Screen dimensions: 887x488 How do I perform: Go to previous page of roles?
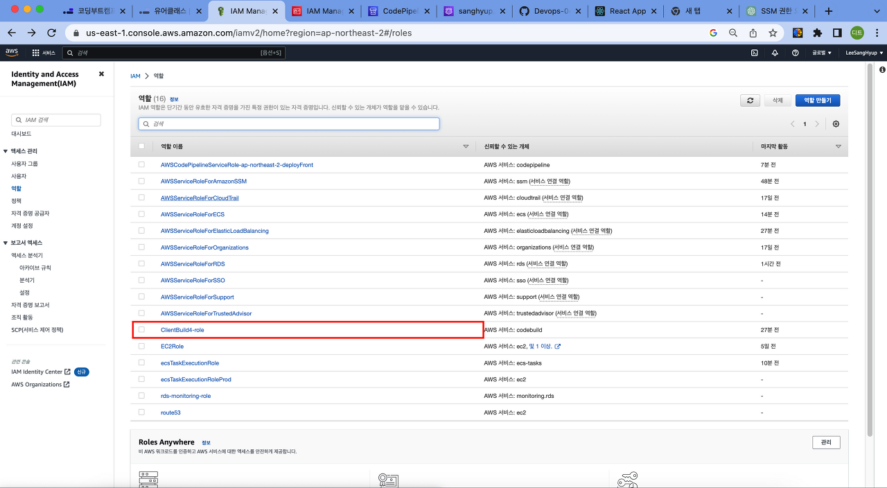793,124
